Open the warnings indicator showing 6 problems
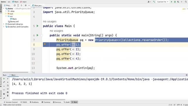 pos(184,9)
